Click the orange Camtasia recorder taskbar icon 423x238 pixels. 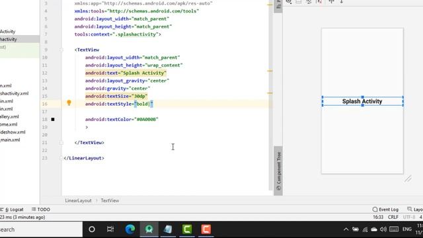(206, 229)
